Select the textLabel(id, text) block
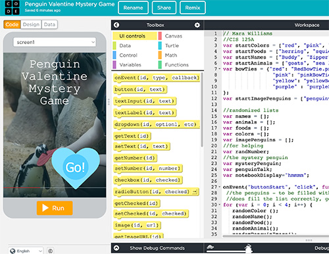Screen dimensions: 329x254 click(x=145, y=113)
